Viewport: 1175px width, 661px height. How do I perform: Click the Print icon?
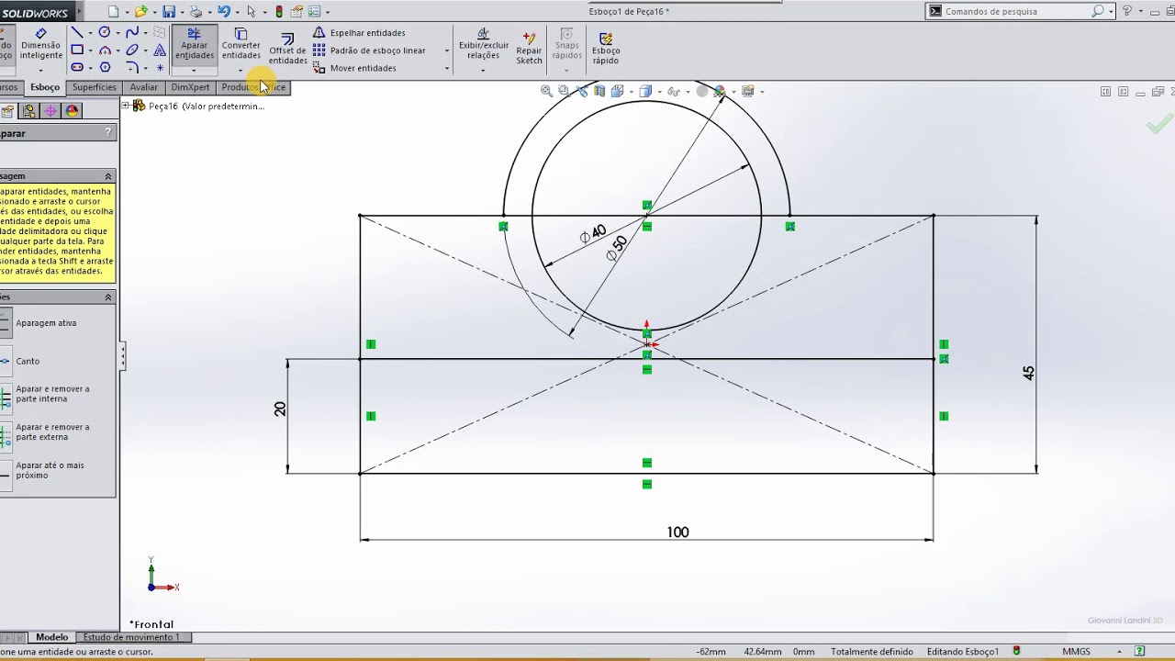coord(196,12)
